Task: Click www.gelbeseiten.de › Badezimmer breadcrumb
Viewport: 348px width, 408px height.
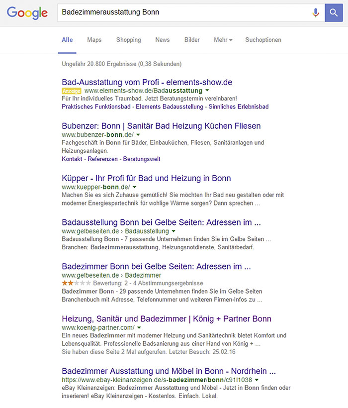Action: pos(111,275)
